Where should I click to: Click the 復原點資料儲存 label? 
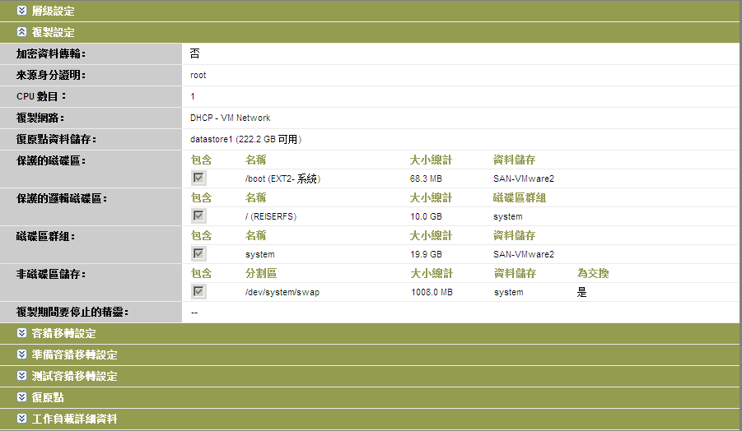point(56,139)
